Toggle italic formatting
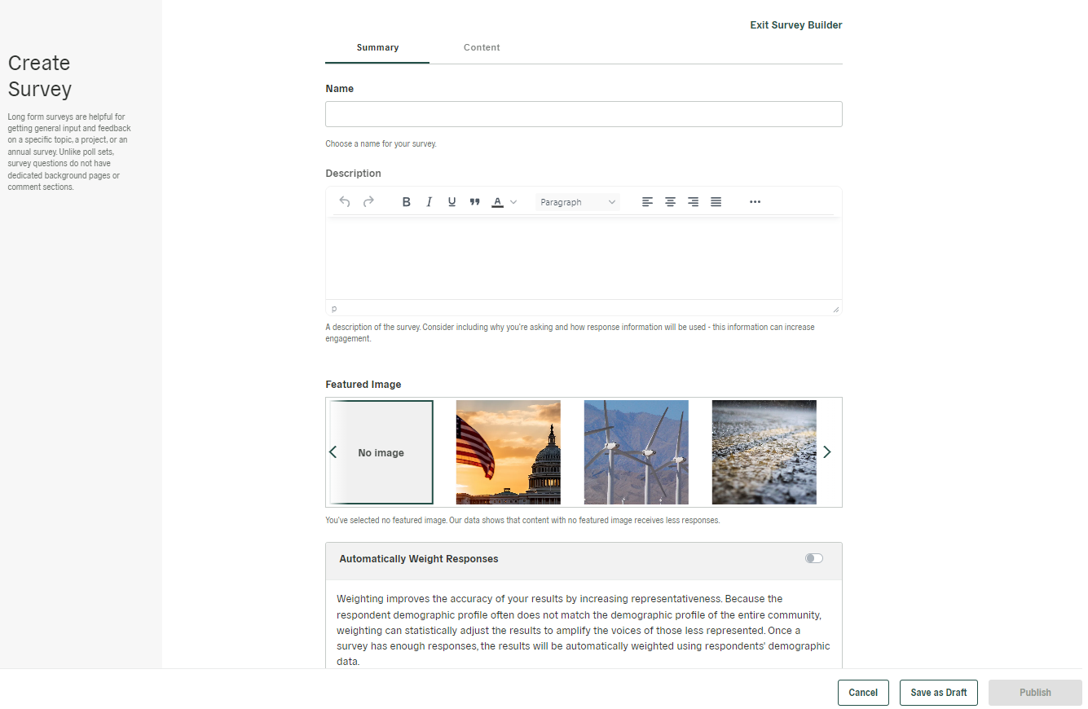This screenshot has height=709, width=1088. [429, 202]
